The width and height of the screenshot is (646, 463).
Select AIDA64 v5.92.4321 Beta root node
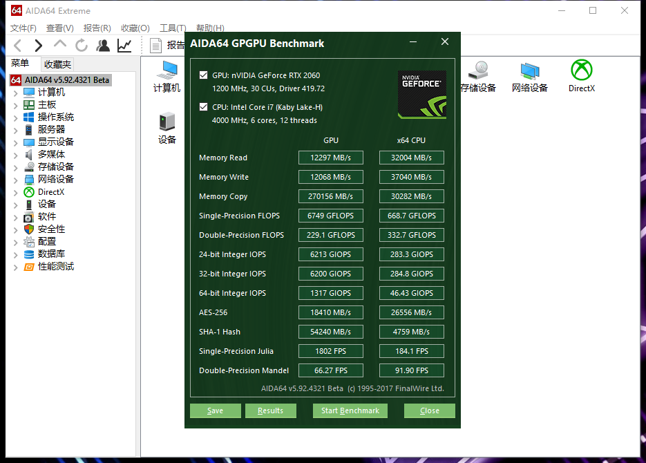[x=61, y=80]
